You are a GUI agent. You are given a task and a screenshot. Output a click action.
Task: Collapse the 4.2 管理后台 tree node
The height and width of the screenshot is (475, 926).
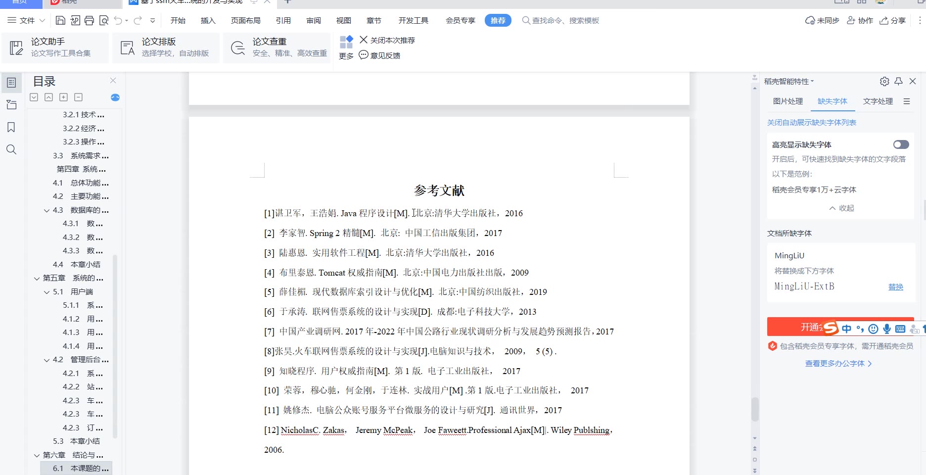46,360
